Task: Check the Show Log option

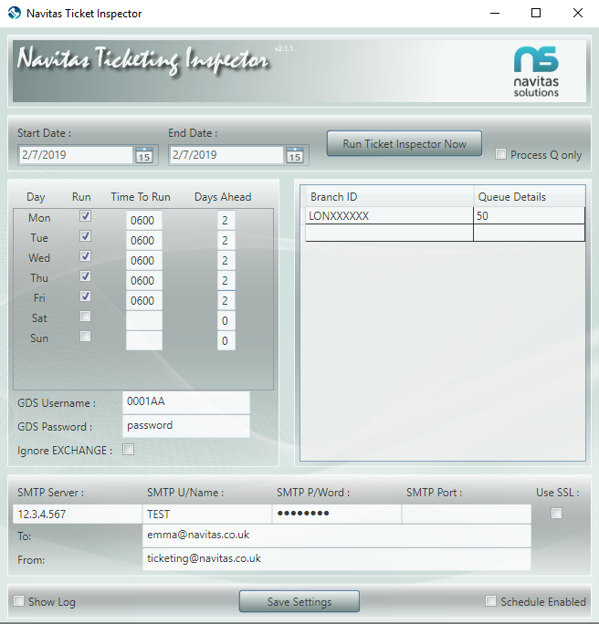Action: pyautogui.click(x=18, y=601)
